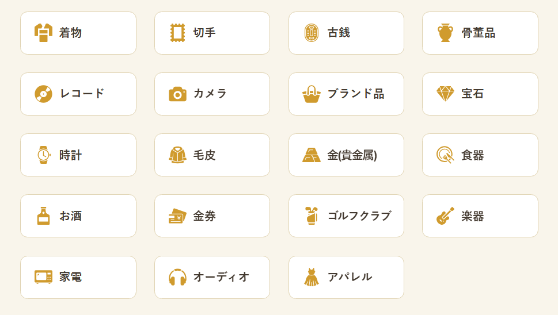Screen dimensions: 558x315
Task: Click the vinyl record icon
Action: tap(43, 94)
